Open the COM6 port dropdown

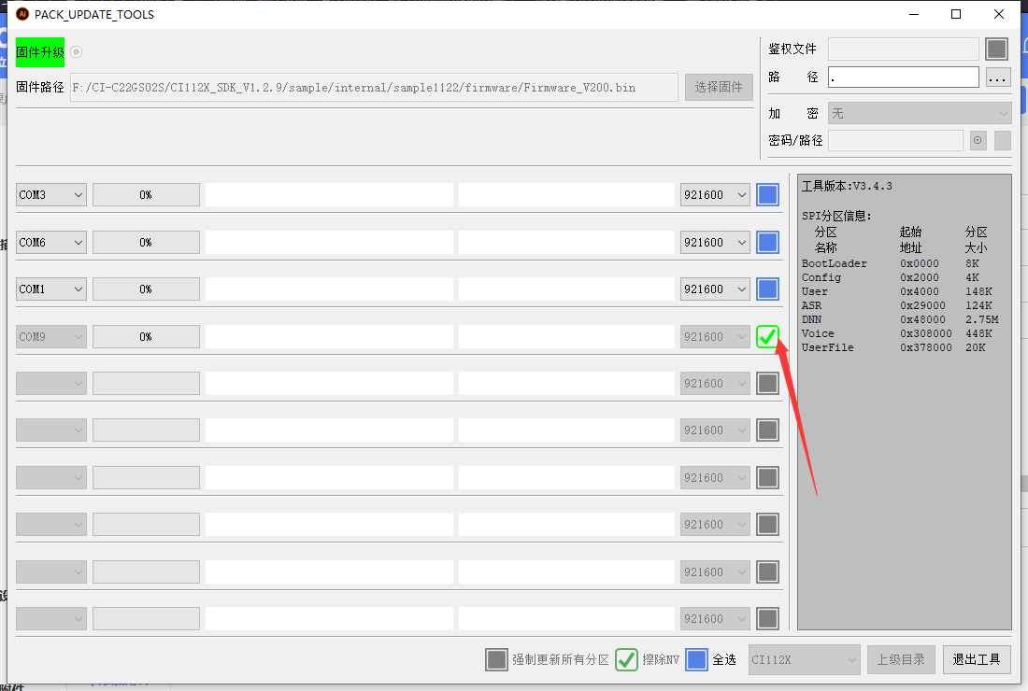[51, 243]
